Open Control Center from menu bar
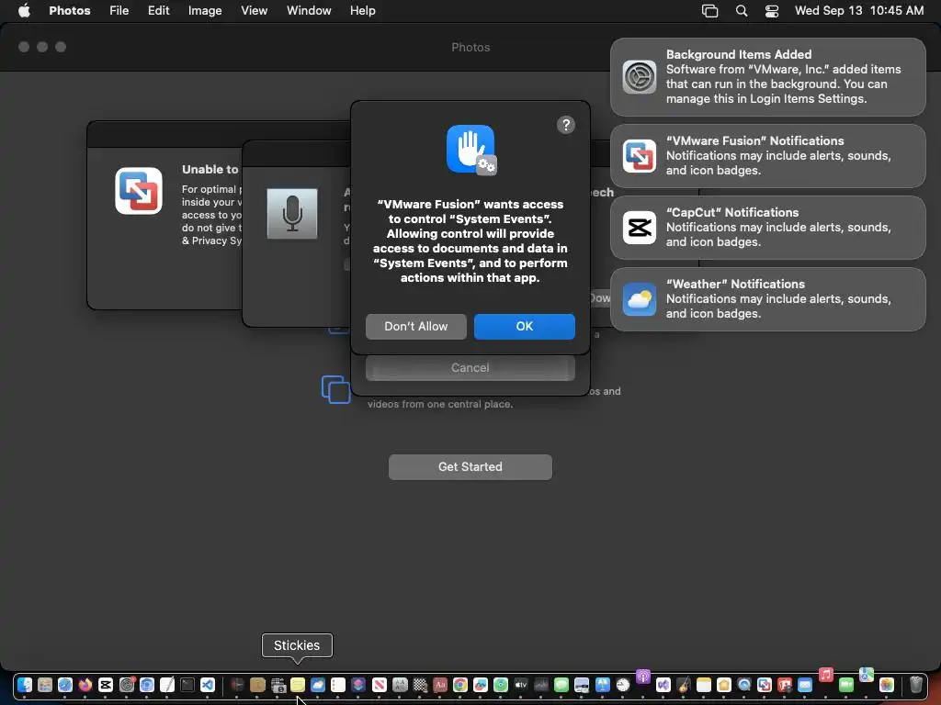 pos(772,11)
